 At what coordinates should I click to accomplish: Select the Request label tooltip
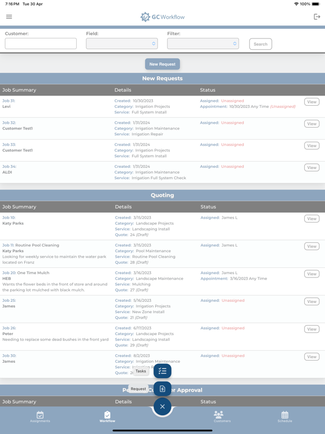click(138, 389)
